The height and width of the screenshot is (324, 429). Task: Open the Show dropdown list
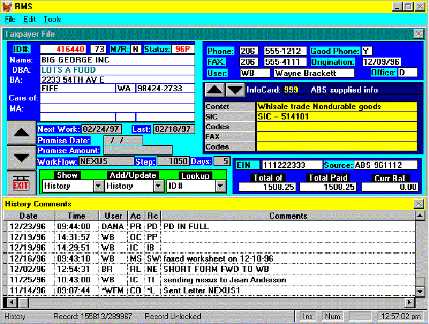click(x=98, y=186)
